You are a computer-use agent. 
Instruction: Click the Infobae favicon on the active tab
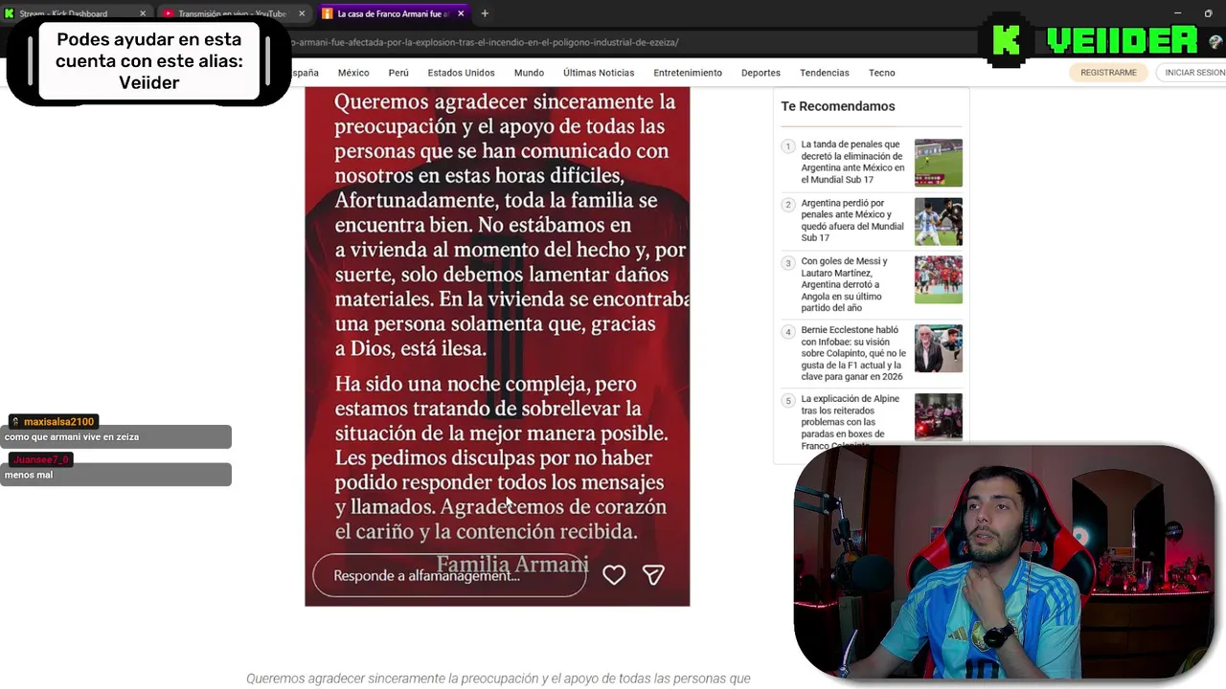[328, 13]
